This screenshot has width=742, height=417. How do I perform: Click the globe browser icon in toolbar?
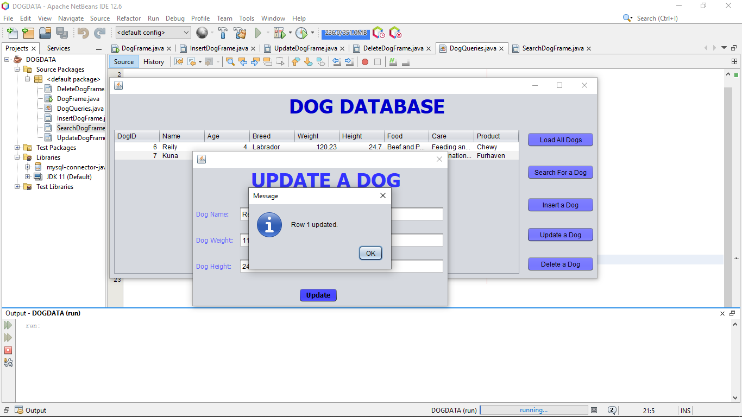[x=202, y=33]
